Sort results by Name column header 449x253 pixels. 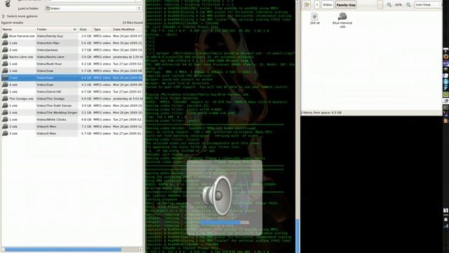click(x=18, y=30)
